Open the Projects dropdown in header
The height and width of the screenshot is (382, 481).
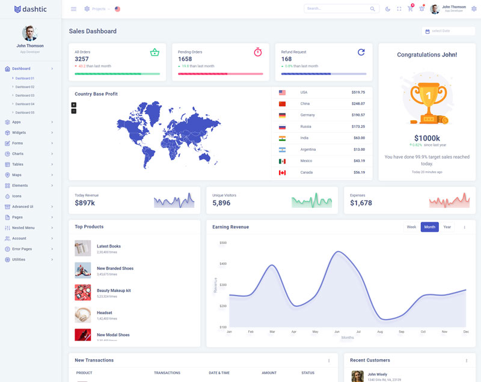point(96,9)
